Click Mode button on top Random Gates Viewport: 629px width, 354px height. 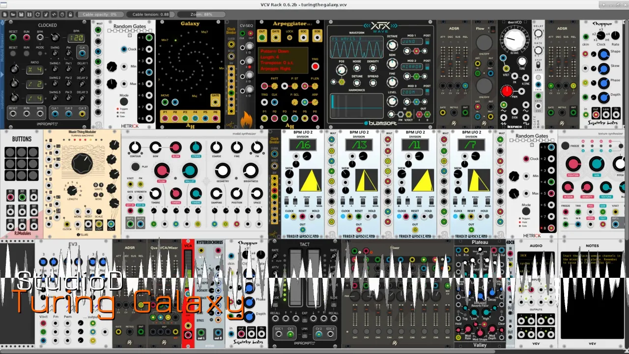coord(124,102)
